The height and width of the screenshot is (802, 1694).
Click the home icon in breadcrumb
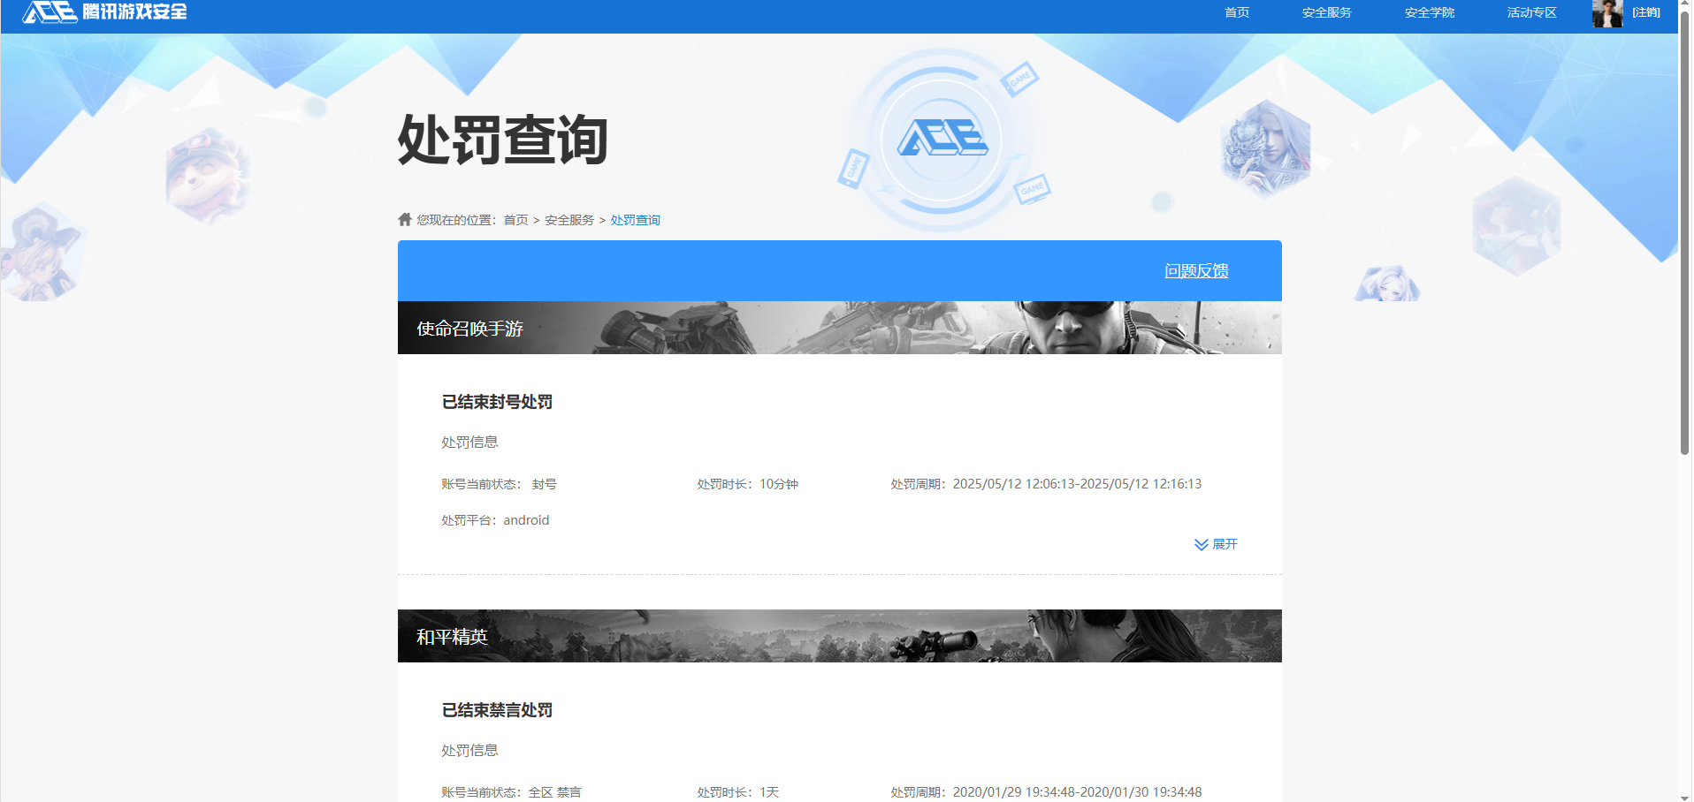pos(405,219)
